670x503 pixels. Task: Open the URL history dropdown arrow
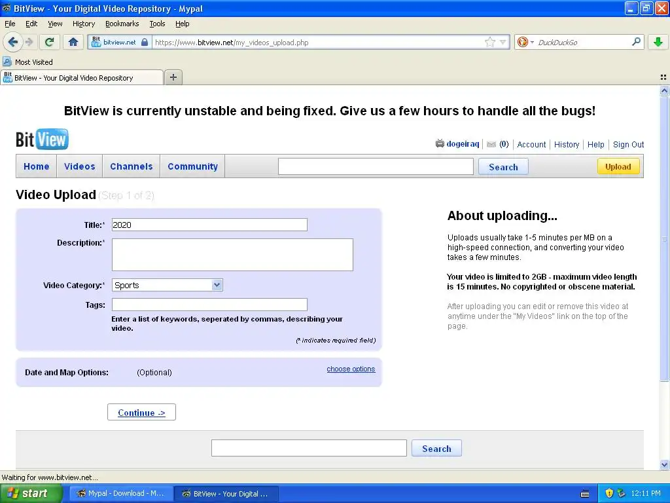point(503,42)
